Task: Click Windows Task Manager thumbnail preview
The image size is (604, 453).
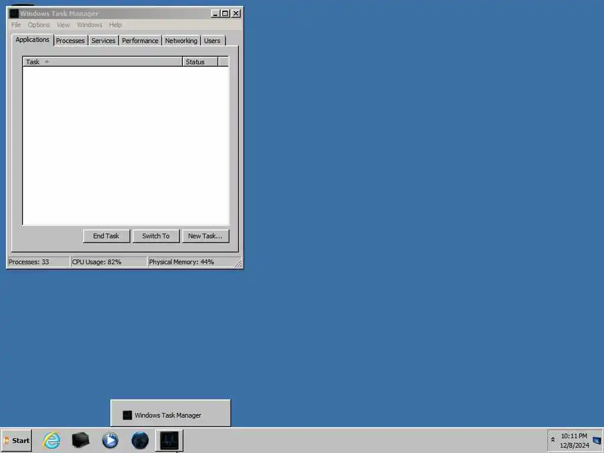Action: click(x=170, y=413)
